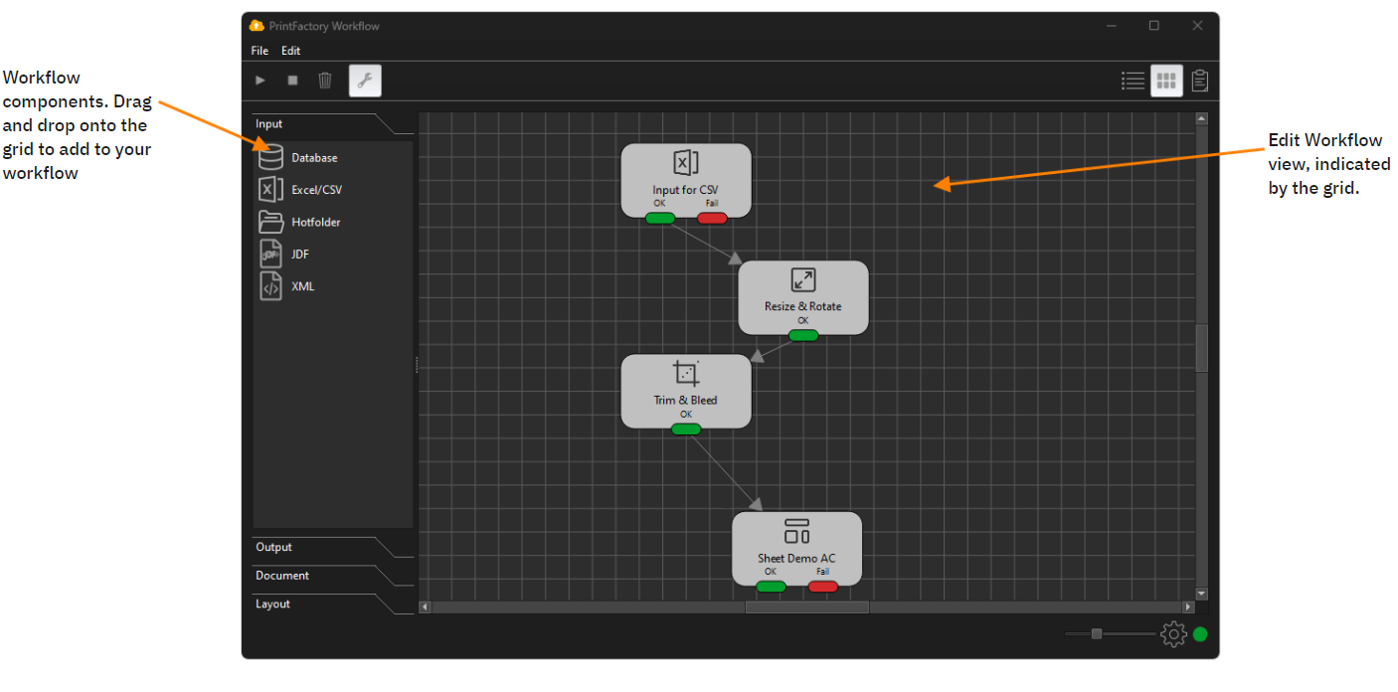Click the trash delete icon

(x=325, y=81)
